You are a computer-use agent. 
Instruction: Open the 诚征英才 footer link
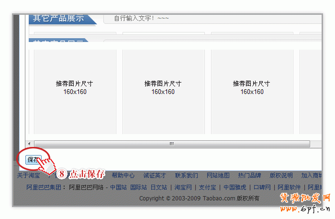point(155,176)
